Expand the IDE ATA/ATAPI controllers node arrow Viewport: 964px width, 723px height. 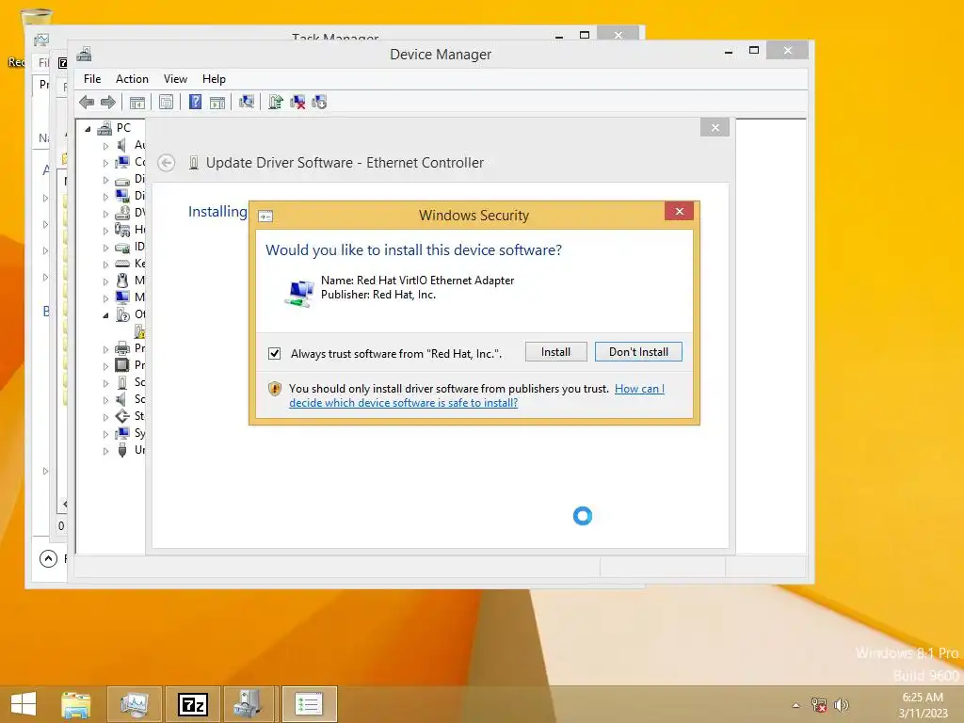click(105, 248)
